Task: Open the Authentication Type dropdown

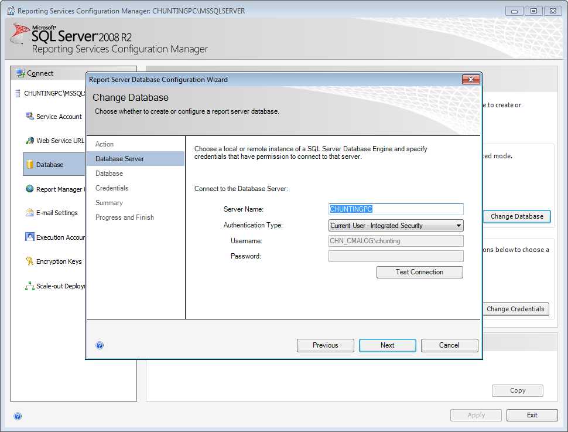Action: coord(458,226)
